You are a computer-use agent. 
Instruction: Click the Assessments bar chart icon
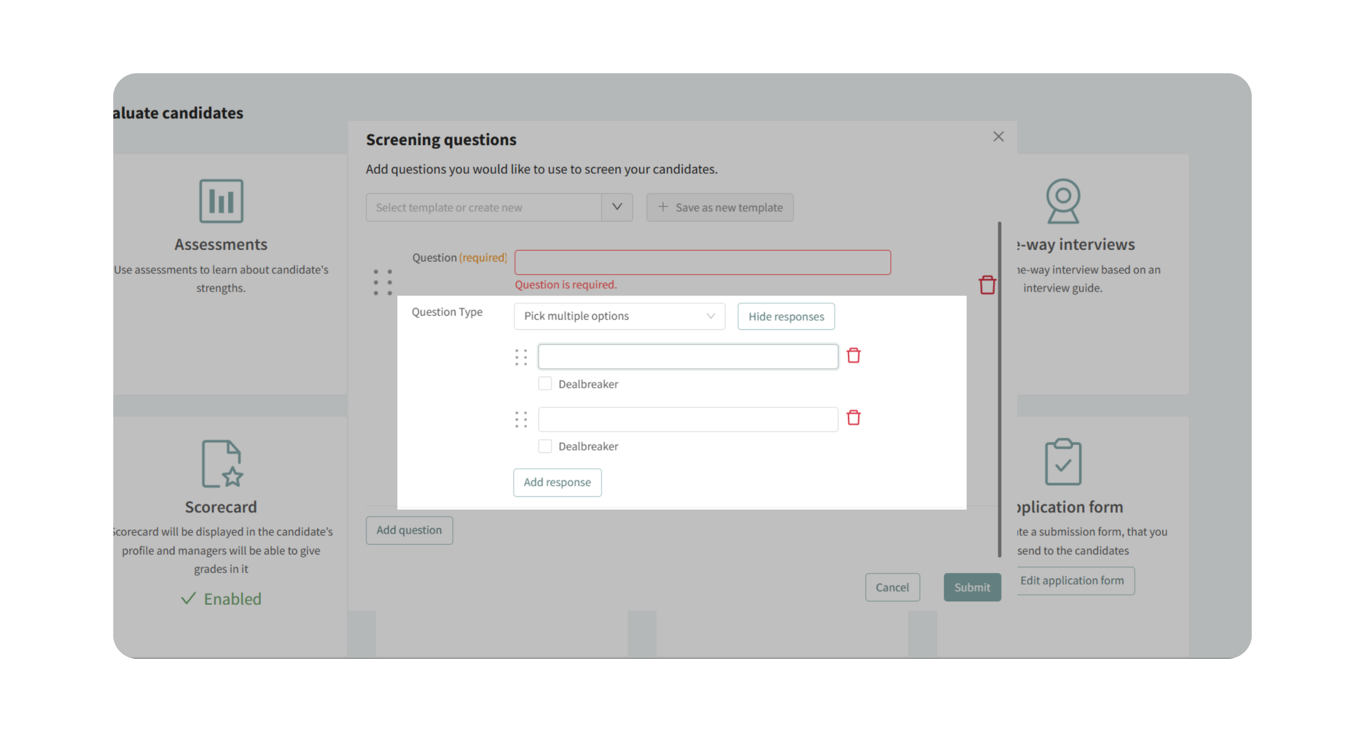click(x=221, y=201)
